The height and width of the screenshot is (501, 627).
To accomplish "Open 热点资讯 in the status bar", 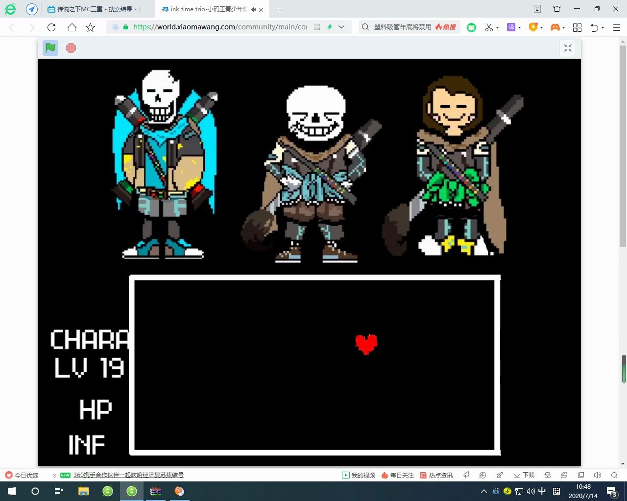I will [x=436, y=475].
